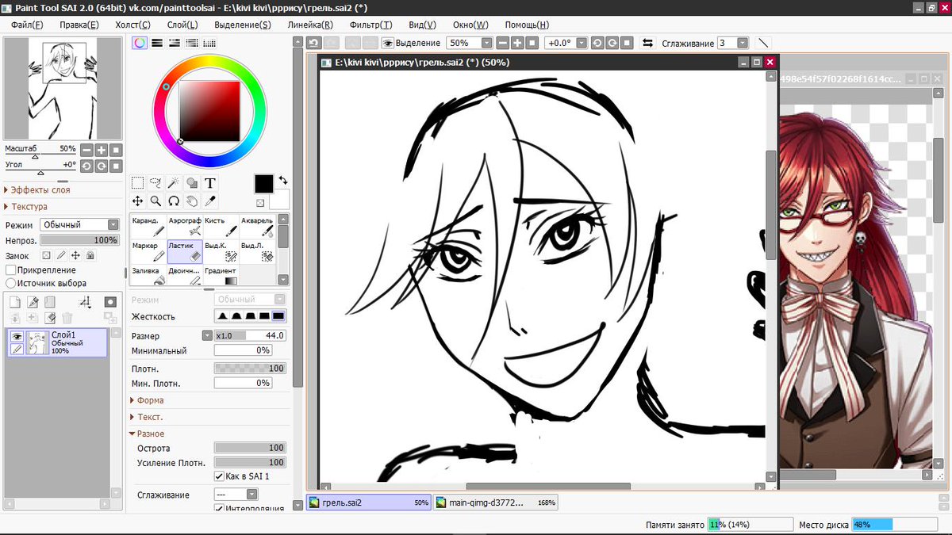Toggle lock all padlock for layer

(x=90, y=256)
